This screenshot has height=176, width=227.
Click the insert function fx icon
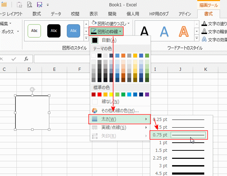click(26, 59)
